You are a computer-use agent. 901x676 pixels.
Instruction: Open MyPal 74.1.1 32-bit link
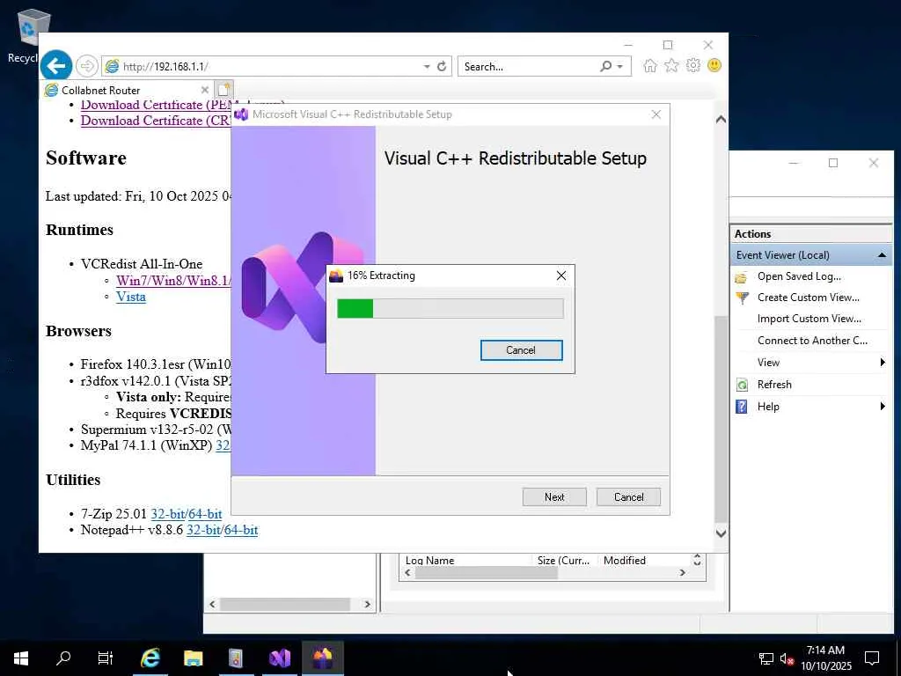pyautogui.click(x=223, y=445)
